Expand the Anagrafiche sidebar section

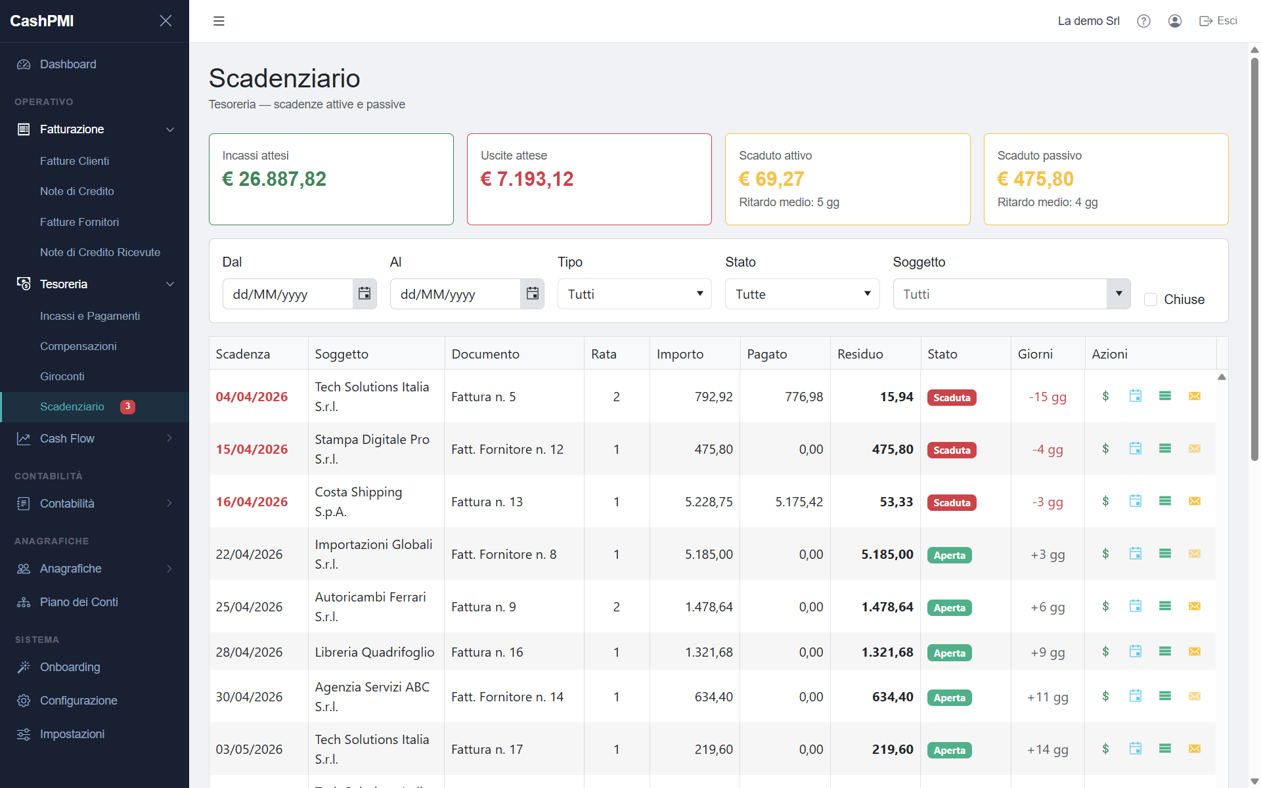click(x=95, y=569)
